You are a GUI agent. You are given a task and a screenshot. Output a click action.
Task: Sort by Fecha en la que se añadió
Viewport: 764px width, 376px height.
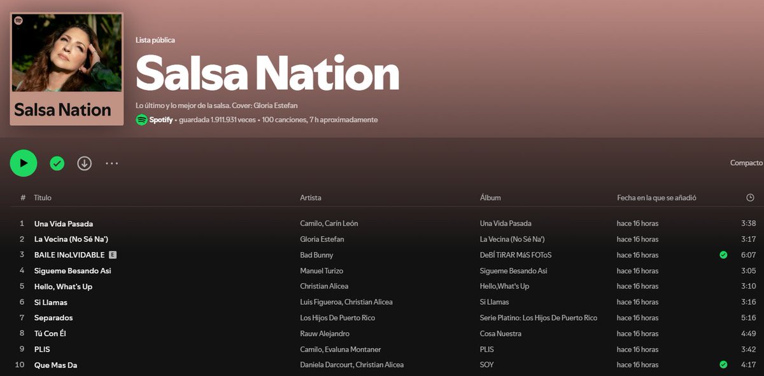(x=656, y=198)
